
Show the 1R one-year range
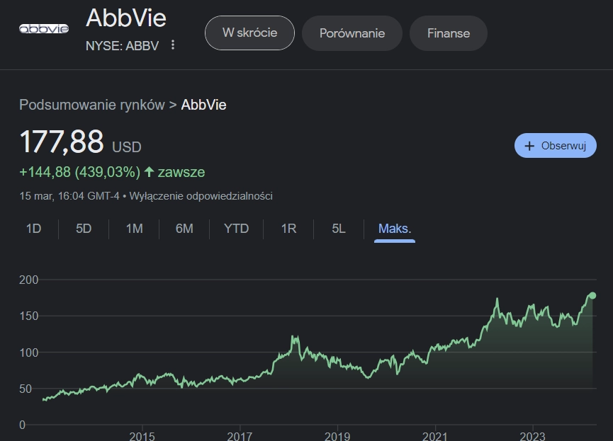[x=288, y=229]
